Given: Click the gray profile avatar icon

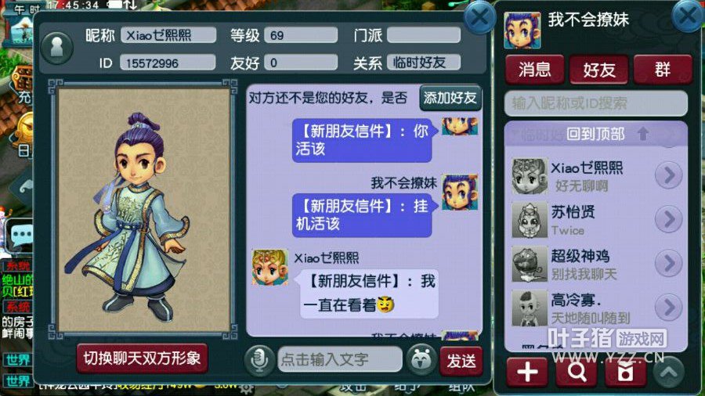Looking at the screenshot, I should click(56, 47).
